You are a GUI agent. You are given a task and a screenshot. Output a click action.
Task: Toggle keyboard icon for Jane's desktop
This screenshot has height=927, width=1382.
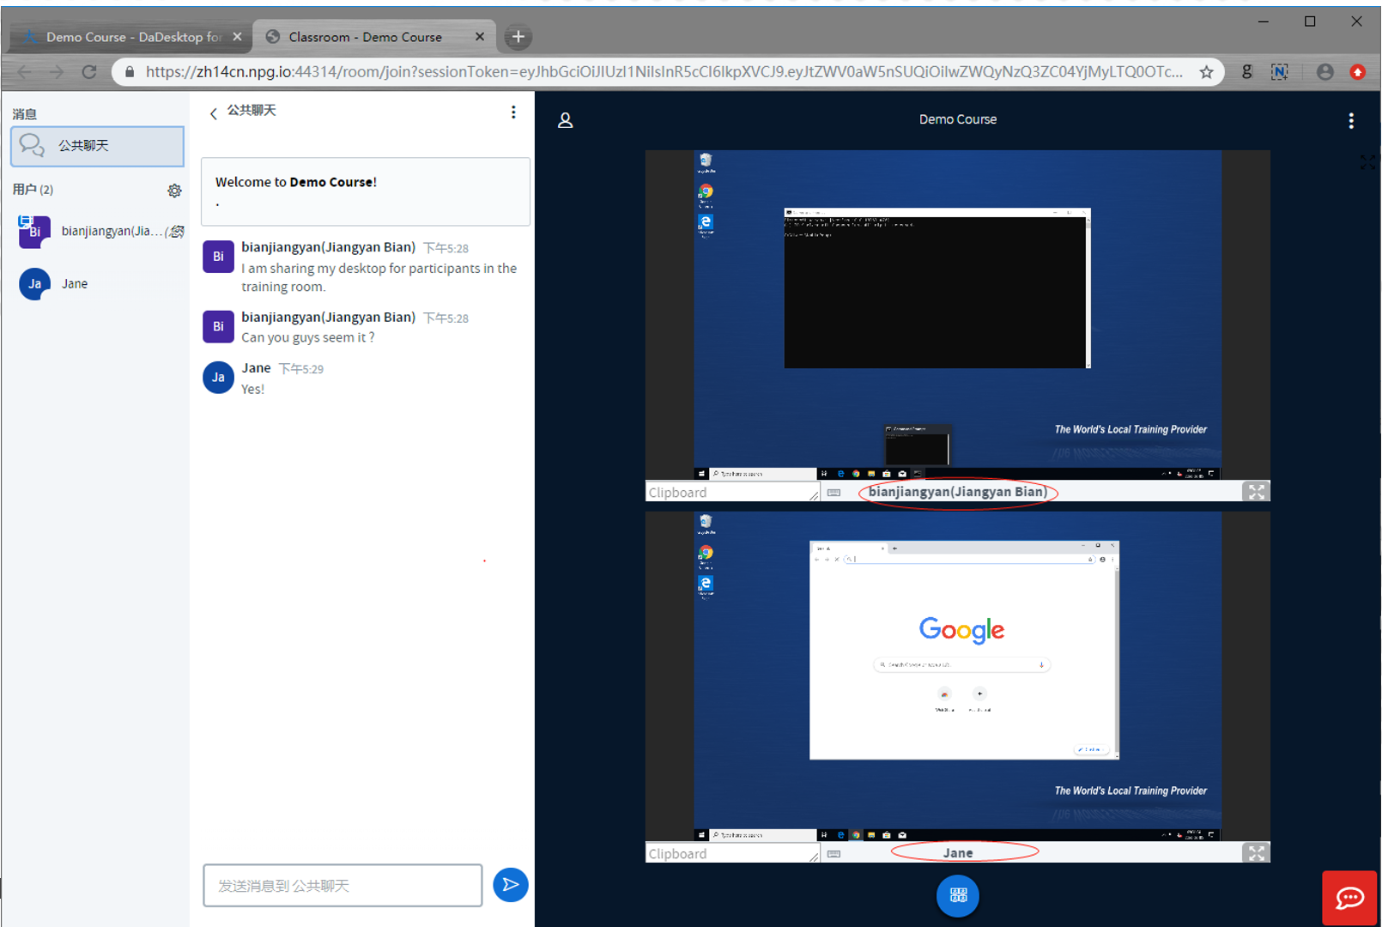pos(833,854)
